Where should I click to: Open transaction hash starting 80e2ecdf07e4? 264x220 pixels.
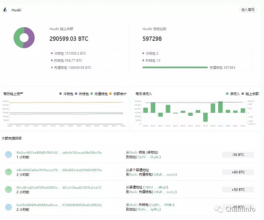pyautogui.click(x=59, y=153)
